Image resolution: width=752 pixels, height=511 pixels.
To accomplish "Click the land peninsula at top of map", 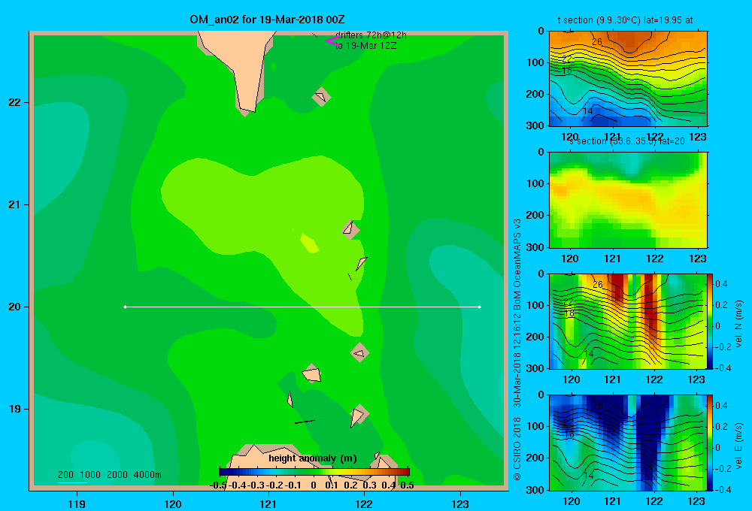I will point(244,67).
